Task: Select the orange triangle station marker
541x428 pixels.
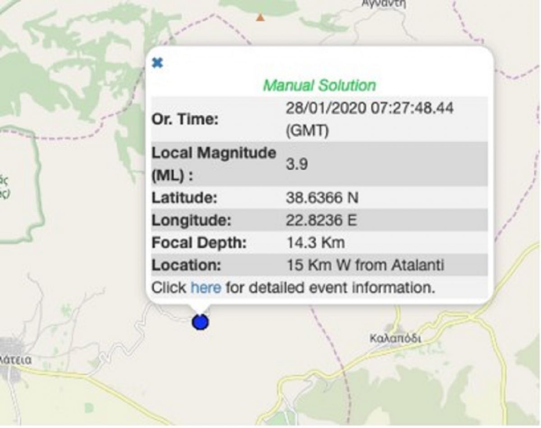Action: coord(260,18)
